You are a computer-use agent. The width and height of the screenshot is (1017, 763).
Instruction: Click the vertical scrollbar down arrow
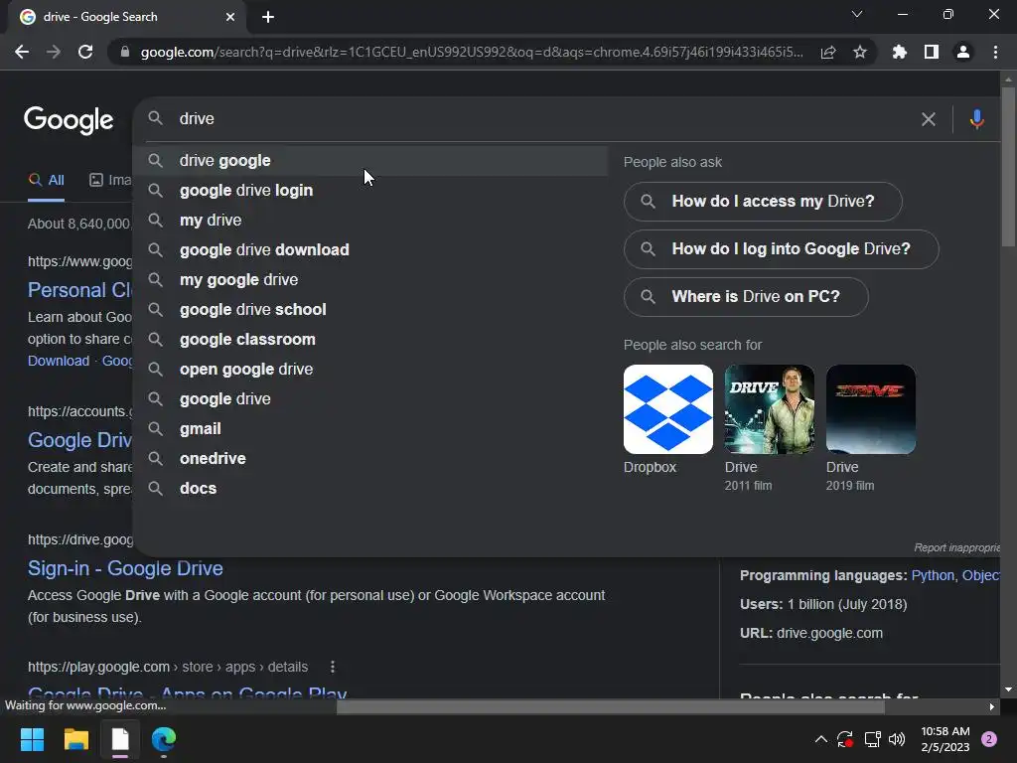[x=1008, y=689]
